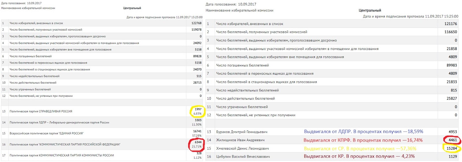The width and height of the screenshot is (462, 162).
Task: Click the right table's "Центральный" commission heading
Action: (370, 10)
